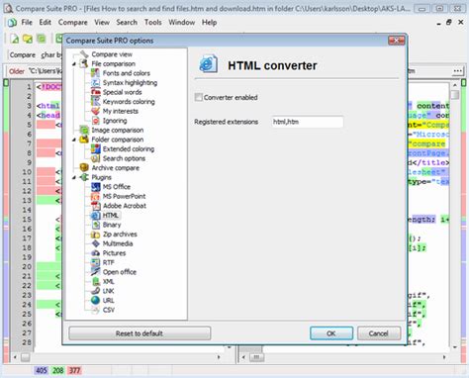Click the right pane vertical scrollbar
The width and height of the screenshot is (469, 378).
(455, 216)
